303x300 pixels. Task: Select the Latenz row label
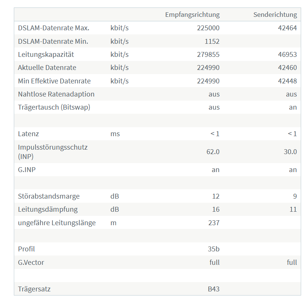tap(28, 134)
